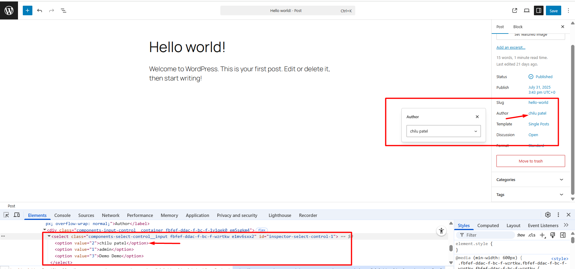Open the WordPress logo site menu
This screenshot has height=269, width=575.
pos(9,10)
